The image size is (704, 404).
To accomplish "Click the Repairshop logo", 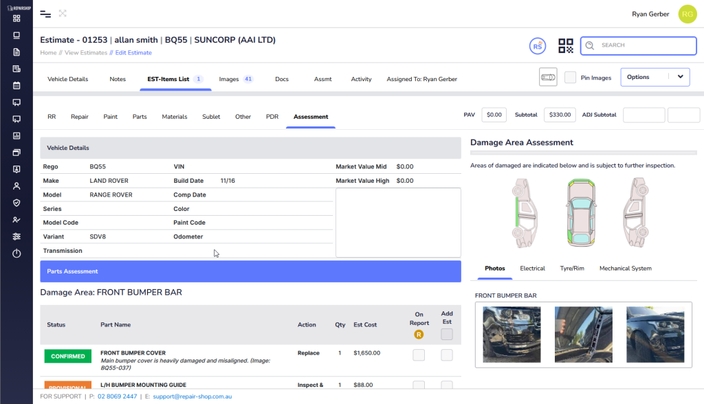I will (19, 8).
